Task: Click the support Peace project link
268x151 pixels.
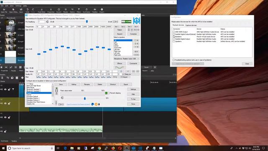Action: (78, 104)
